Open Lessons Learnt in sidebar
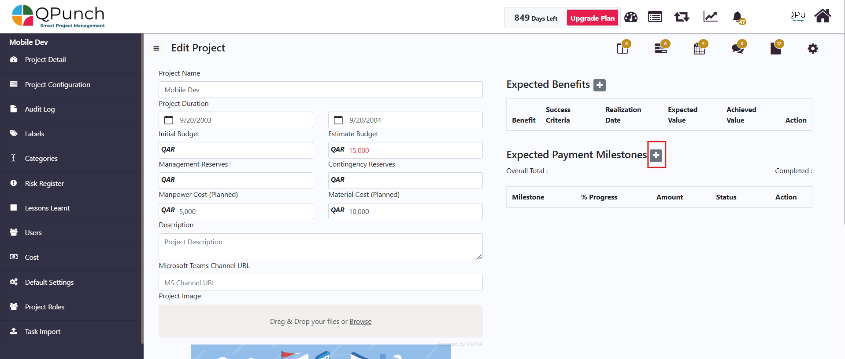The height and width of the screenshot is (359, 845). click(x=70, y=208)
